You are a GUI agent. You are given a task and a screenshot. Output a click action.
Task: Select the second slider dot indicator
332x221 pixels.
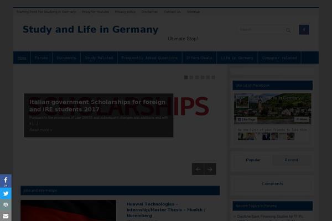click(x=191, y=77)
